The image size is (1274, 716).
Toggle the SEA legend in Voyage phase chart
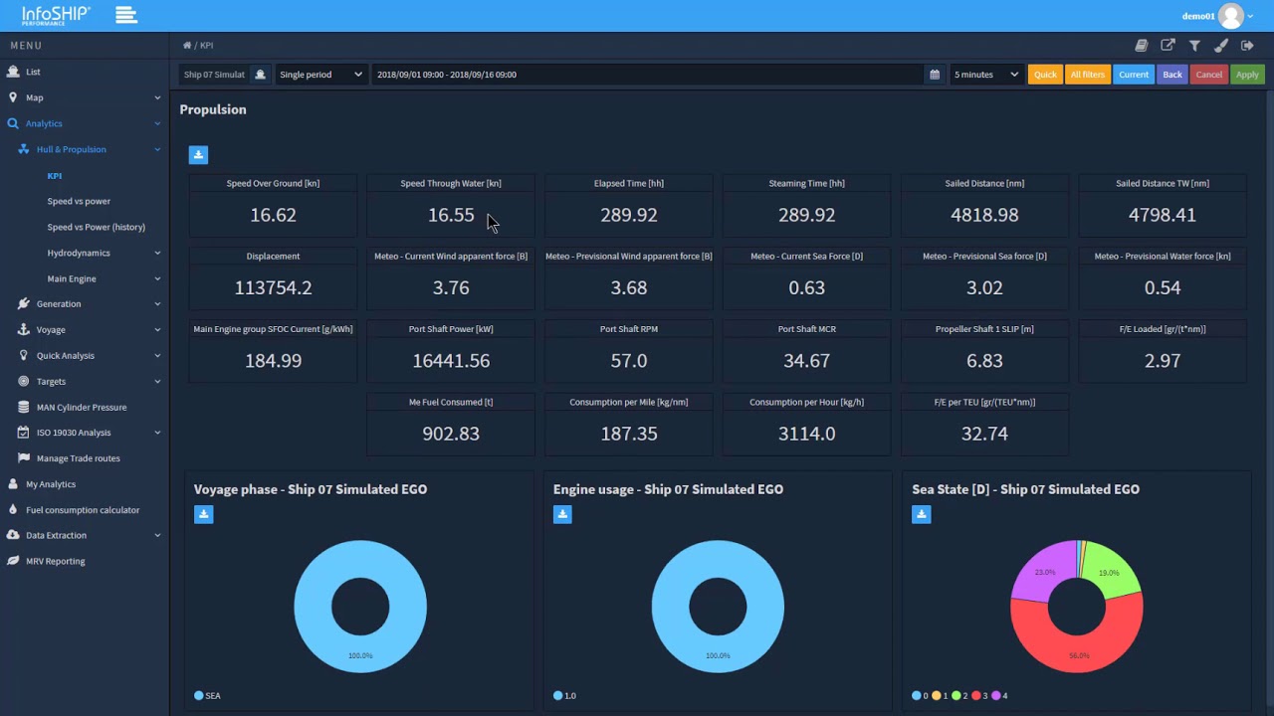pos(207,695)
